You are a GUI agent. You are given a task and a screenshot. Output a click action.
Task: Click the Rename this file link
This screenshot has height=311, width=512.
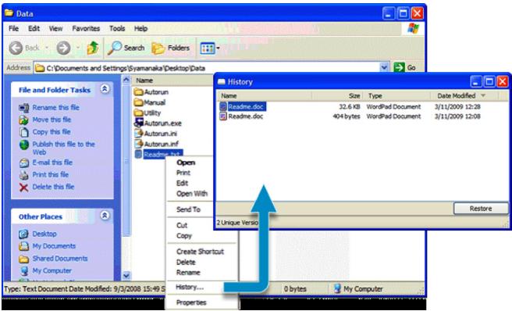pyautogui.click(x=56, y=107)
